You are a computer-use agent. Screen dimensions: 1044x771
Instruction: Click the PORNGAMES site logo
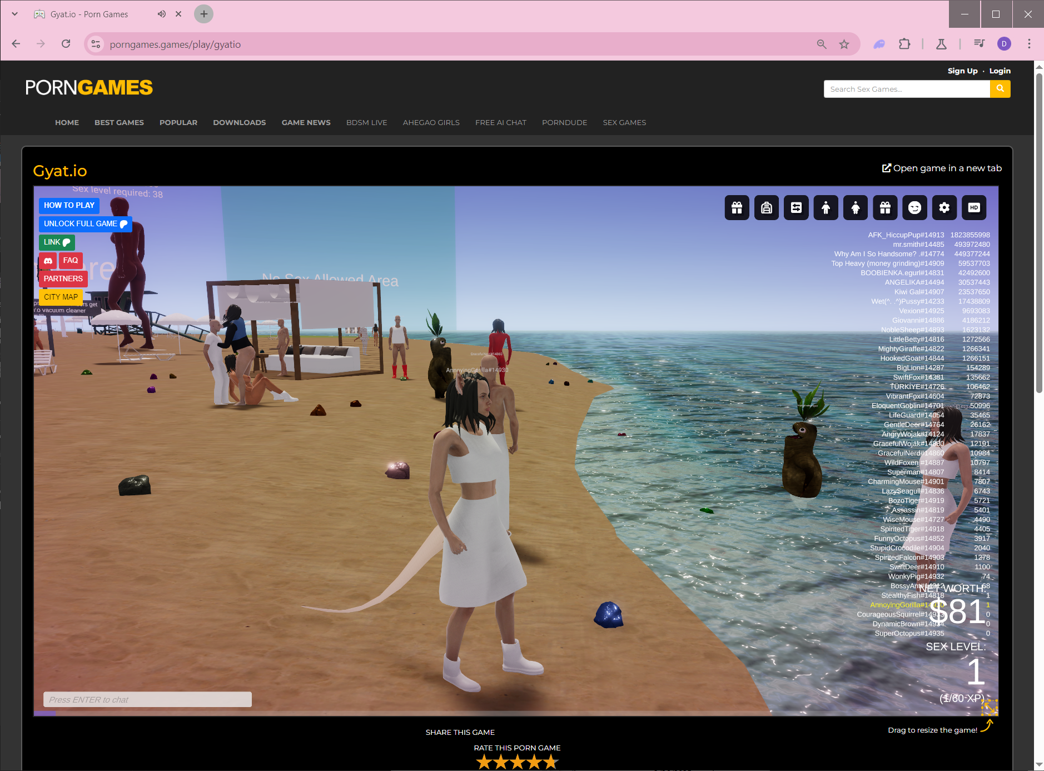click(x=89, y=88)
